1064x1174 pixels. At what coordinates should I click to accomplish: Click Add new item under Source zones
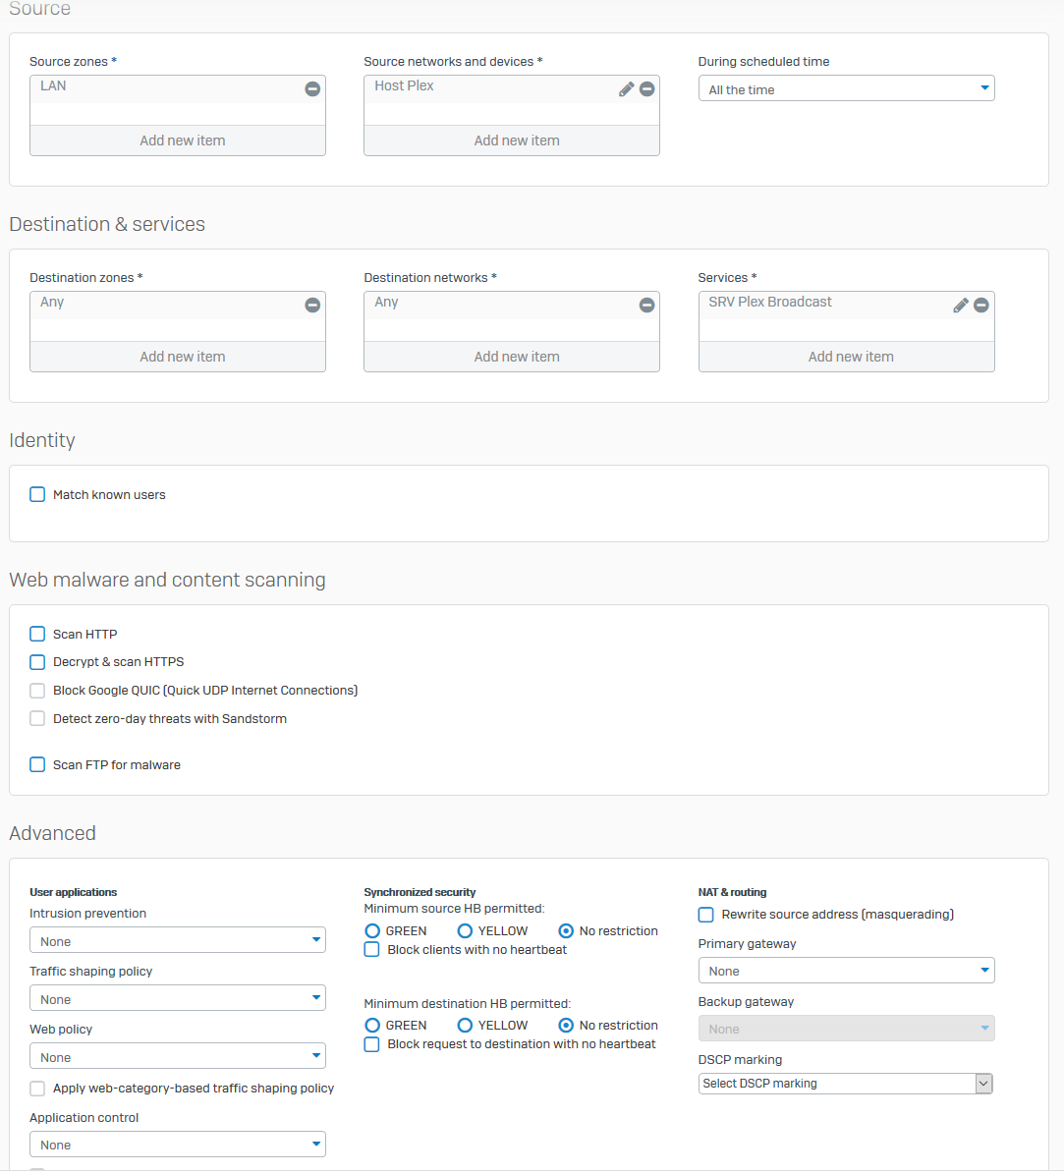point(183,140)
